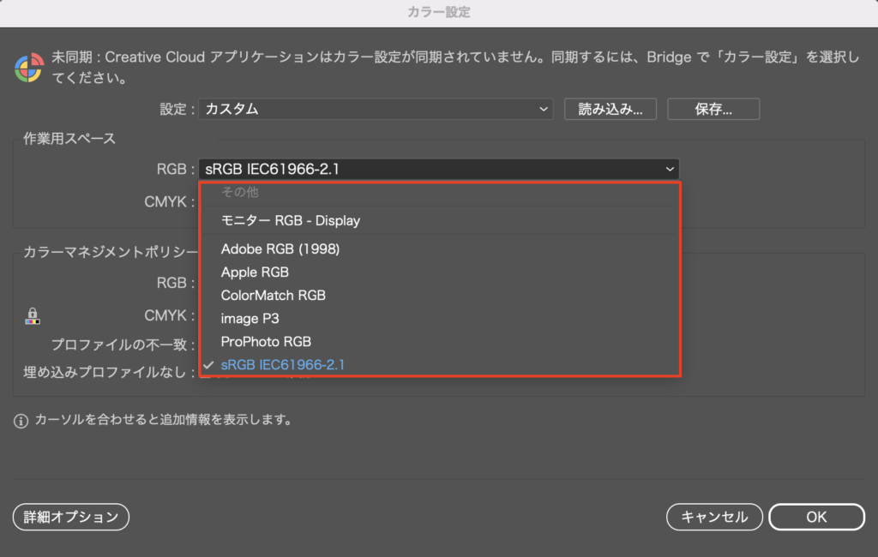Viewport: 878px width, 557px height.
Task: Pick Apple RGB from the list
Action: 255,273
